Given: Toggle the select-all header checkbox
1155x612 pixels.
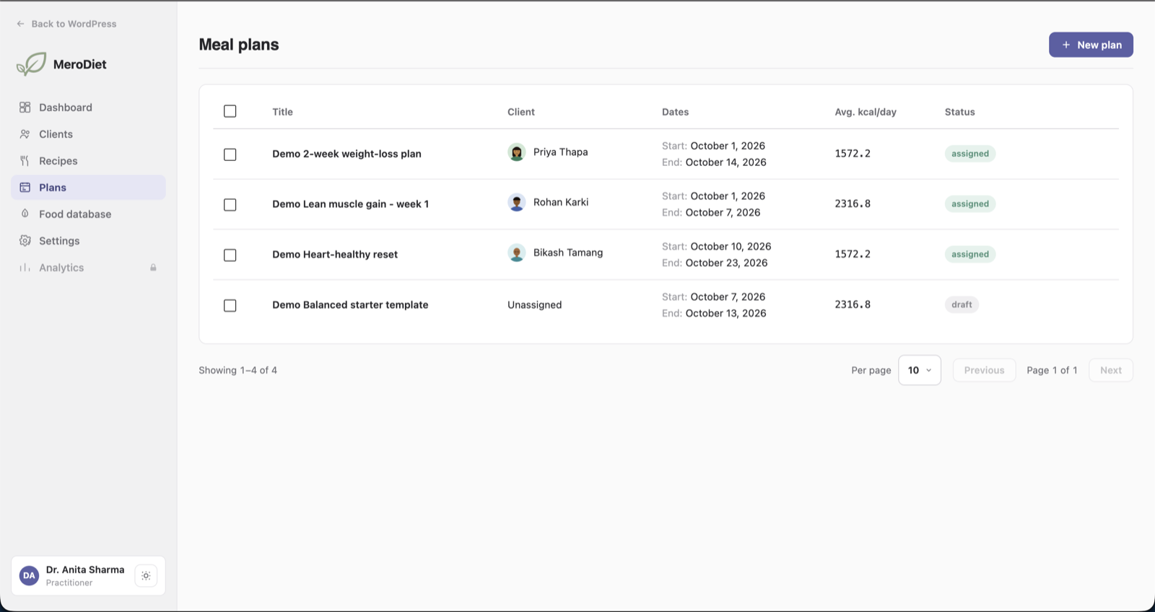Looking at the screenshot, I should point(230,111).
